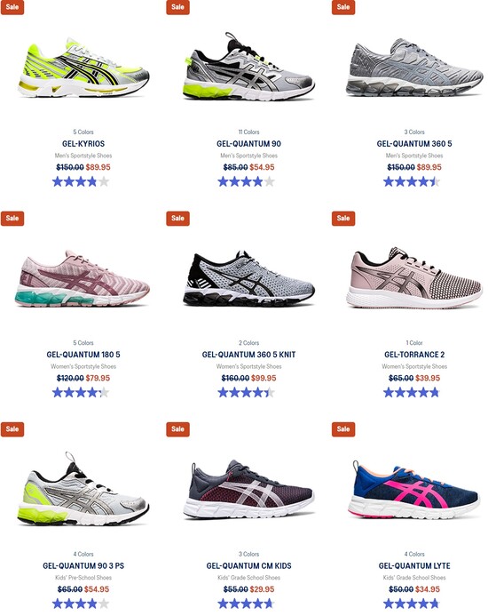The height and width of the screenshot is (616, 488).
Task: Click the GEL-TORRANCE 2 product name
Action: tap(414, 355)
